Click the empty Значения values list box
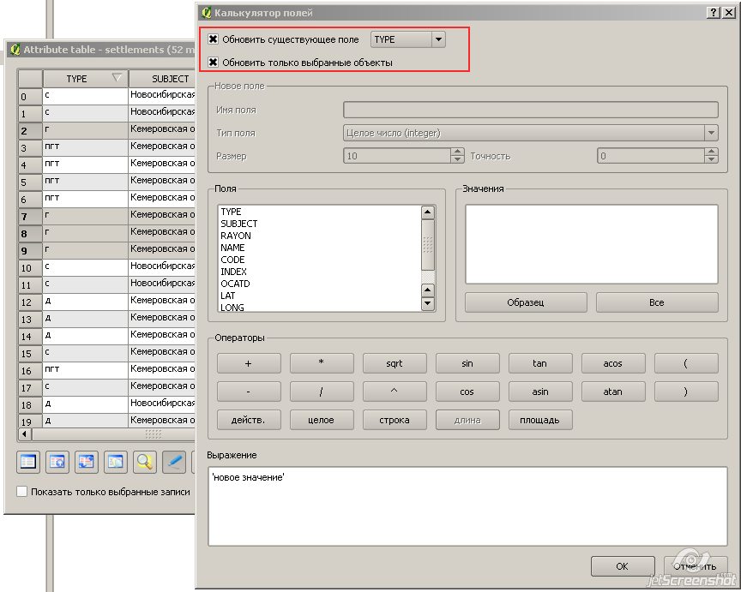The height and width of the screenshot is (592, 741). 591,244
